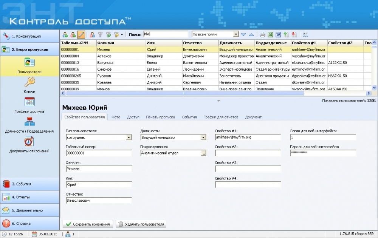
Task: Open 6. Справка section
Action: [x=29, y=224]
